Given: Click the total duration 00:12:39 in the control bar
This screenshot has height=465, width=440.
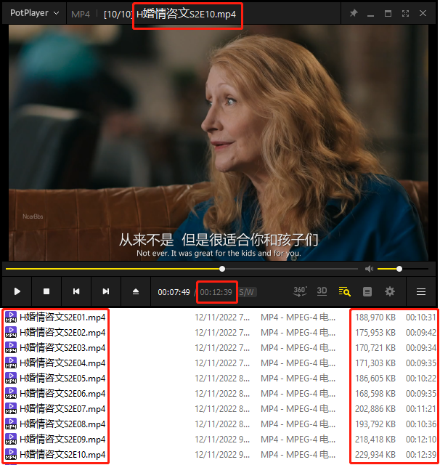Looking at the screenshot, I should click(x=216, y=292).
